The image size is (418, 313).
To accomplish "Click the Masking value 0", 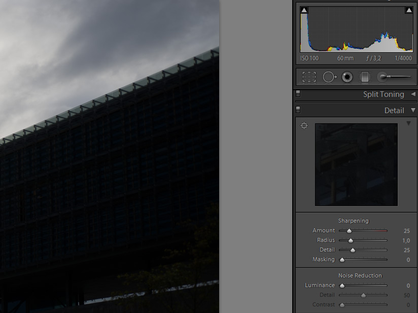I will click(x=408, y=260).
